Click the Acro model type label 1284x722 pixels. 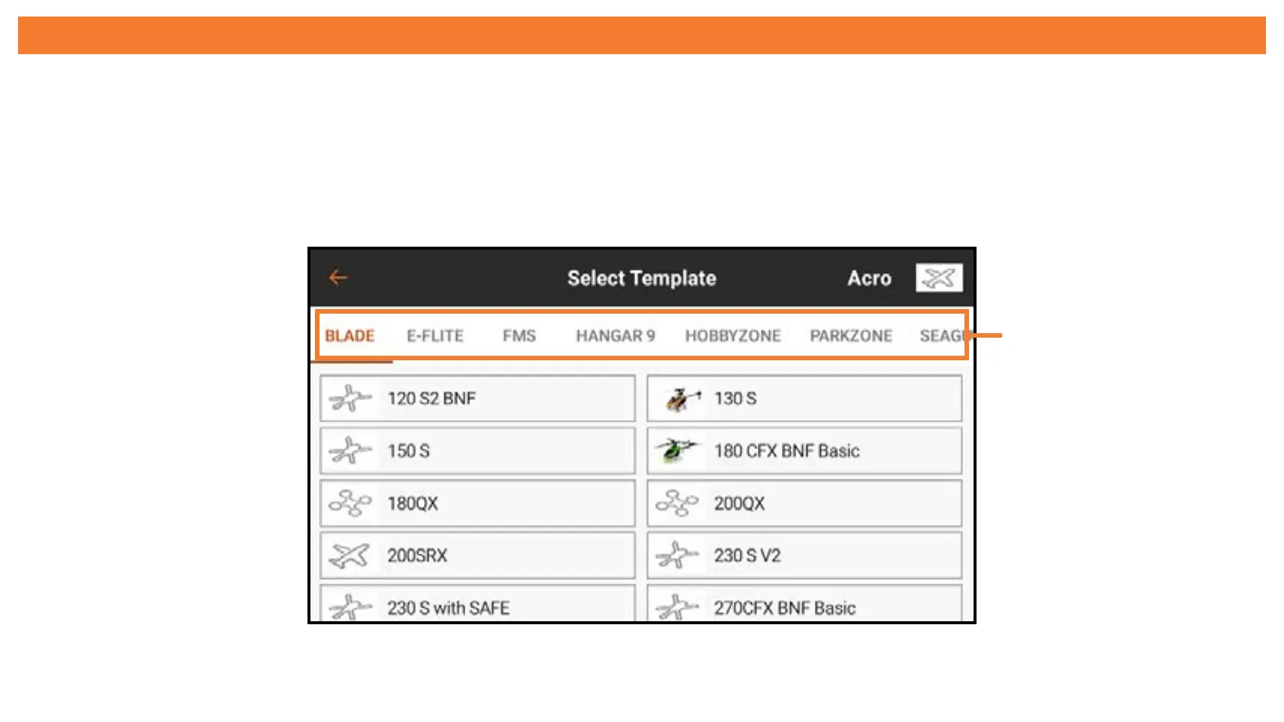(870, 278)
